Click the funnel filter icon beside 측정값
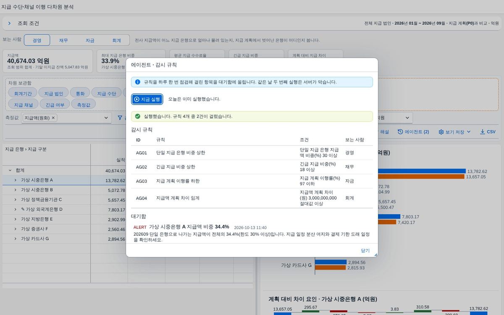The width and height of the screenshot is (504, 315). [x=120, y=118]
